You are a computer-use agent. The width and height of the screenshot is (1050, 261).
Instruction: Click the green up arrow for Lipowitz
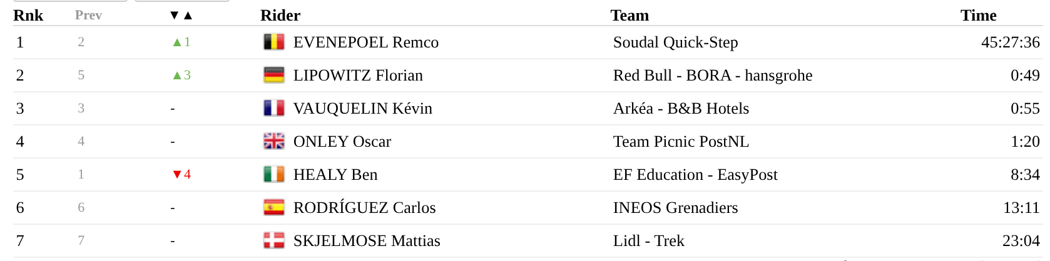click(177, 76)
